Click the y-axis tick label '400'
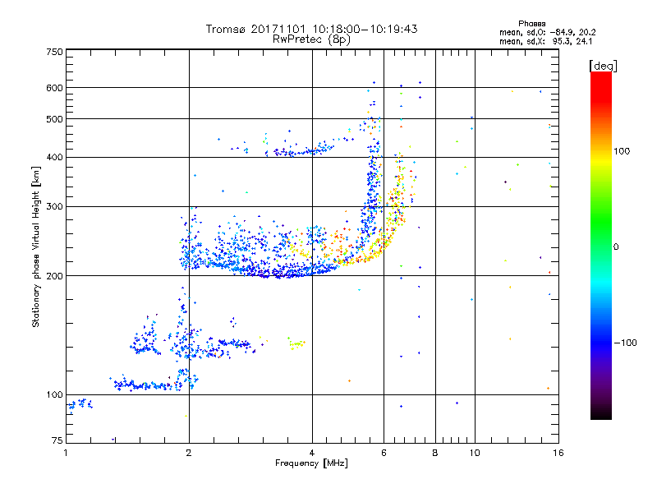 pos(54,157)
